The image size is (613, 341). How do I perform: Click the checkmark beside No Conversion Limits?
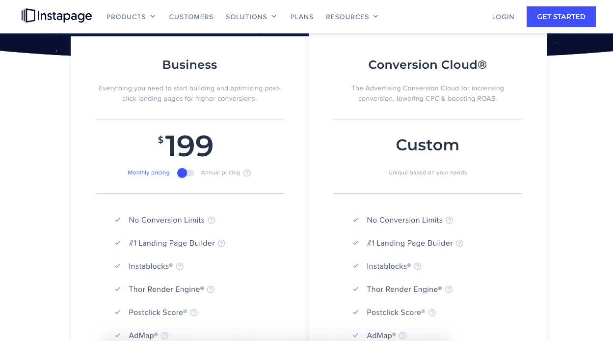117,220
